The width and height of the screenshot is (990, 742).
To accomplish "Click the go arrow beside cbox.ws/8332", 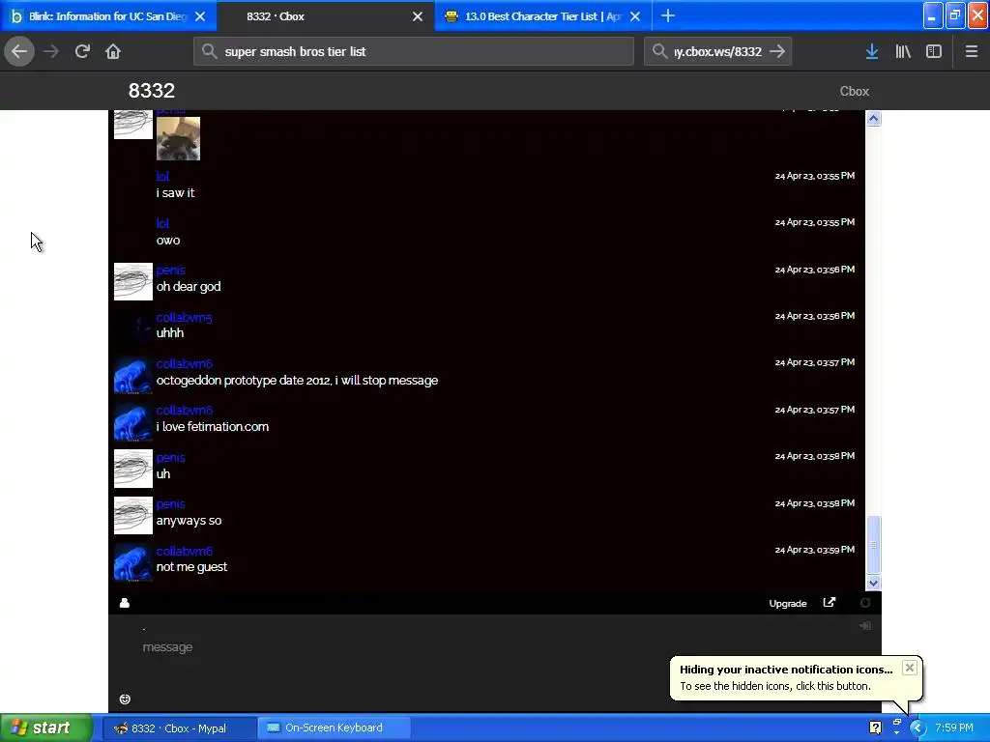I will (x=777, y=51).
